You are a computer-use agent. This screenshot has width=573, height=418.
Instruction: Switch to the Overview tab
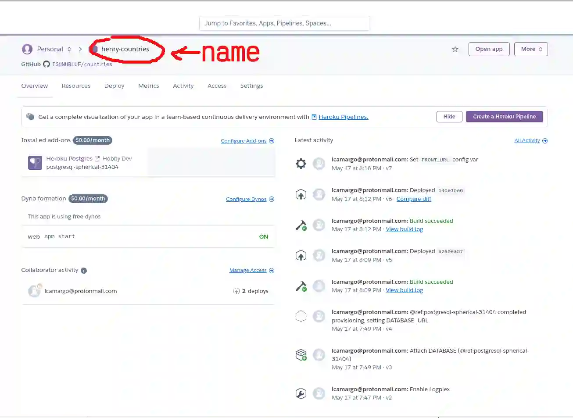tap(35, 86)
